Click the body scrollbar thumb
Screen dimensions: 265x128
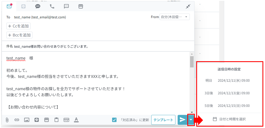click(x=192, y=62)
